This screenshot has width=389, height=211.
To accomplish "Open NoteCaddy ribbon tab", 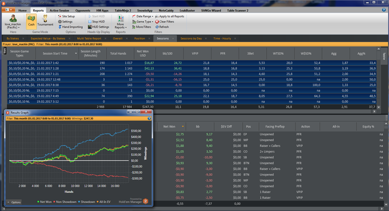I will point(166,11).
